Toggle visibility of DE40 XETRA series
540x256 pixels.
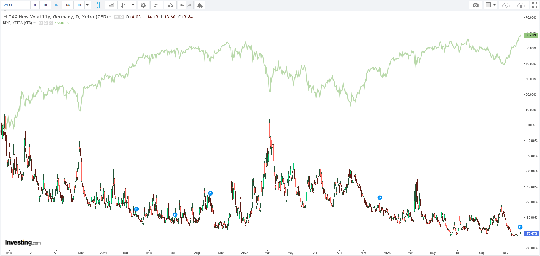pos(41,23)
